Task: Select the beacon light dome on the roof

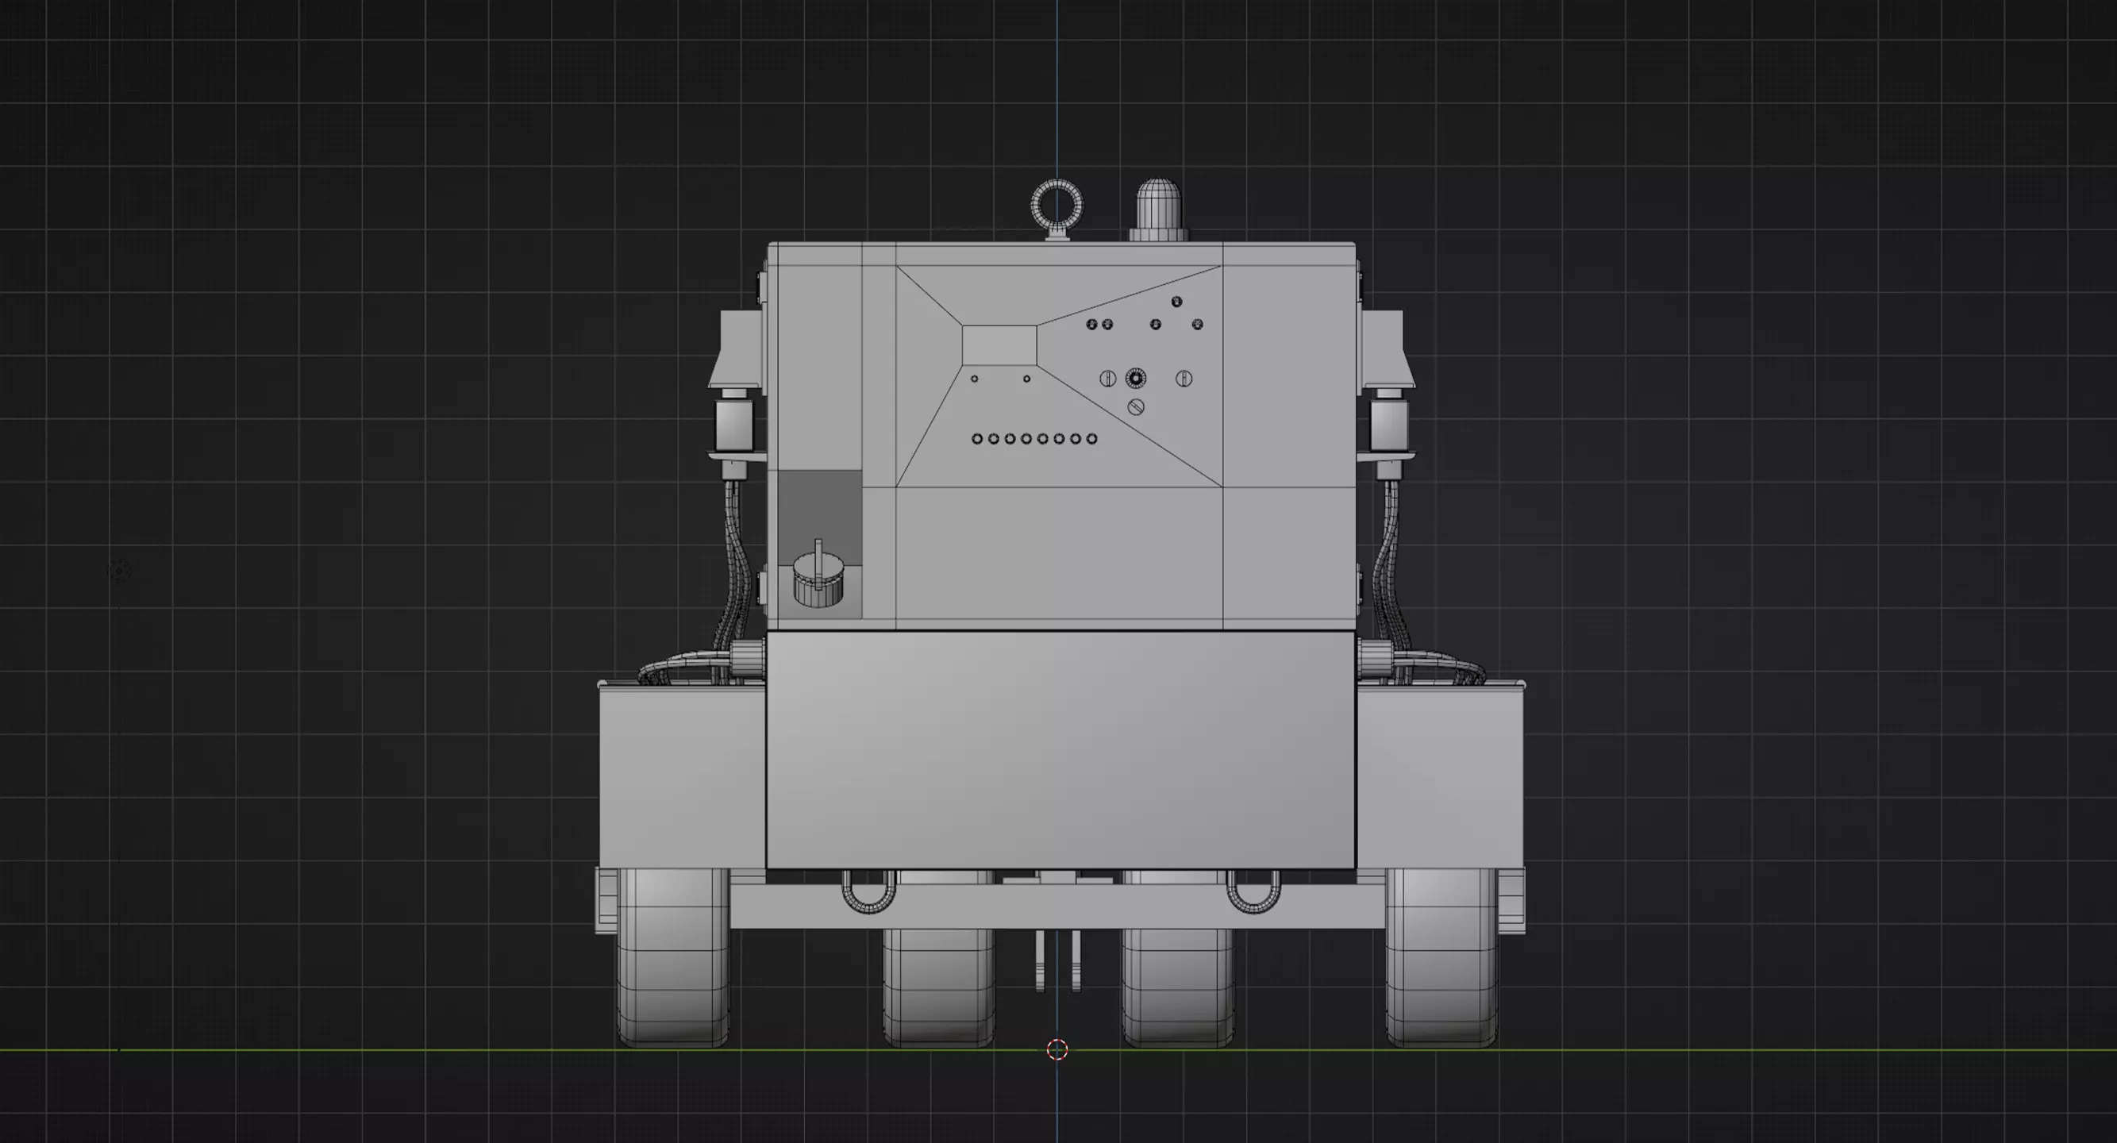Action: tap(1158, 206)
